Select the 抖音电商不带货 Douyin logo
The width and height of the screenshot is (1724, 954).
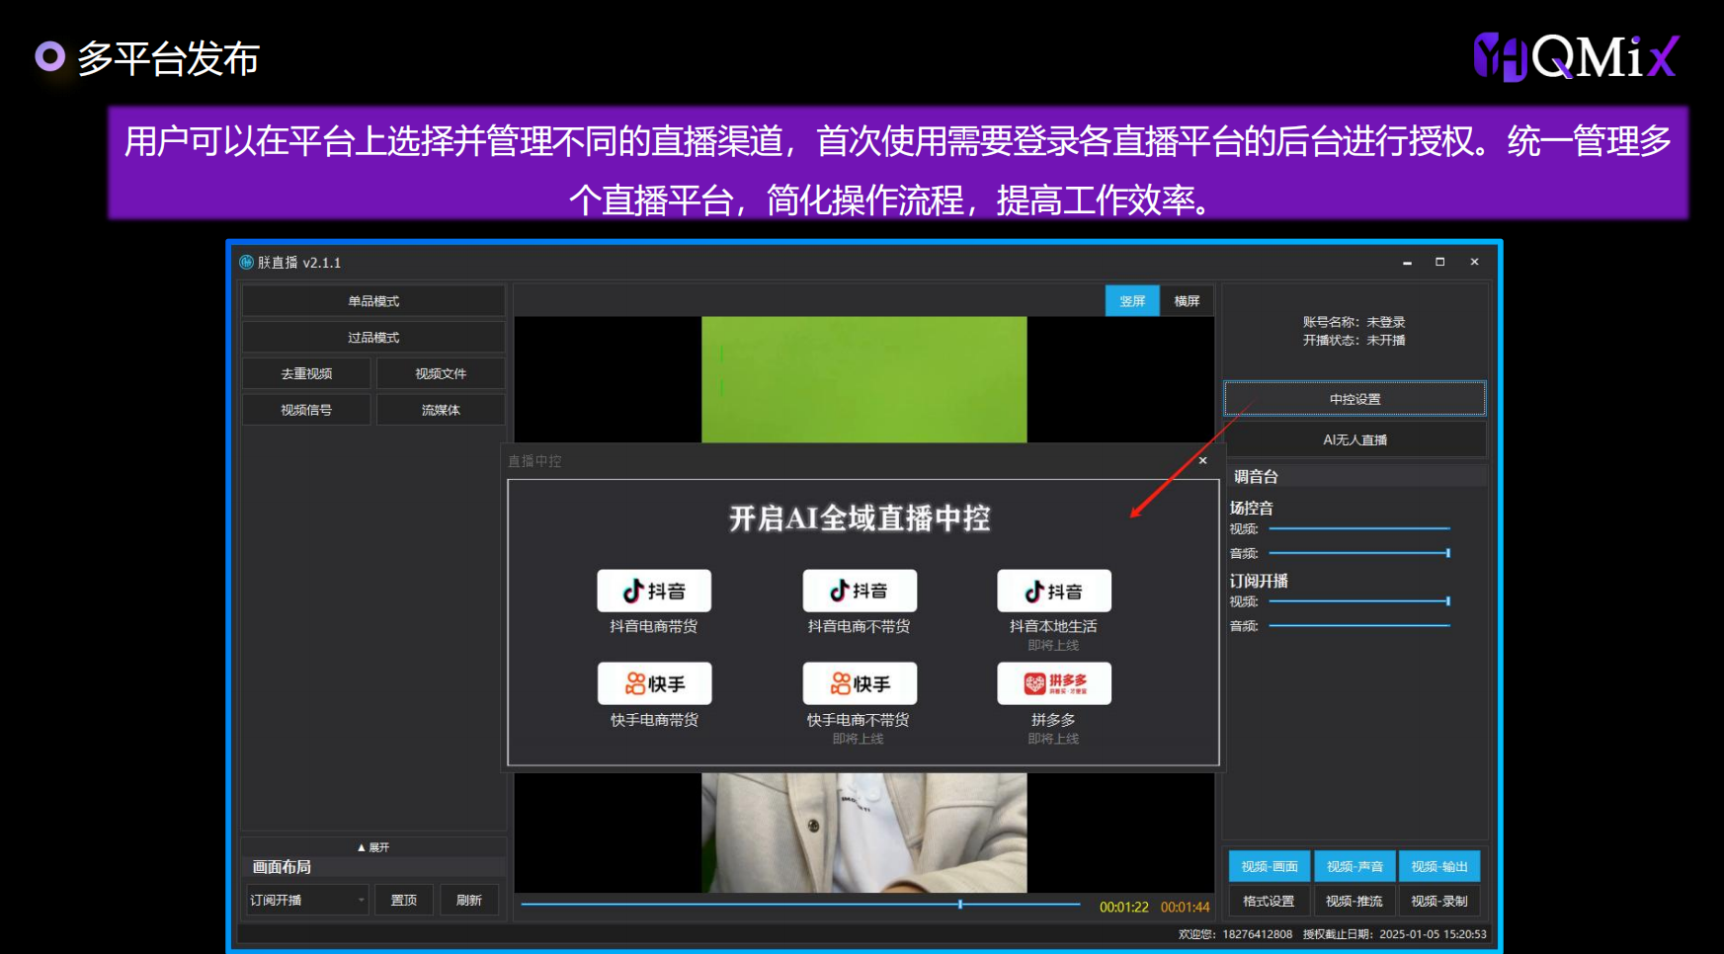(x=860, y=591)
